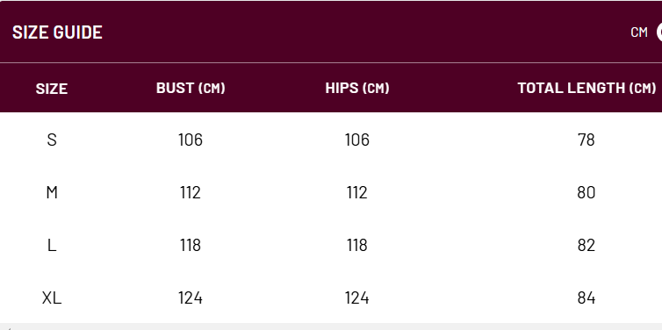
Task: Select the TOTAL LENGTH (CM) header
Action: pyautogui.click(x=586, y=88)
